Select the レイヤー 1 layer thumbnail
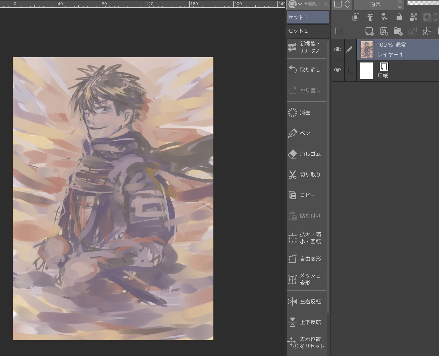This screenshot has width=439, height=356. pyautogui.click(x=367, y=49)
